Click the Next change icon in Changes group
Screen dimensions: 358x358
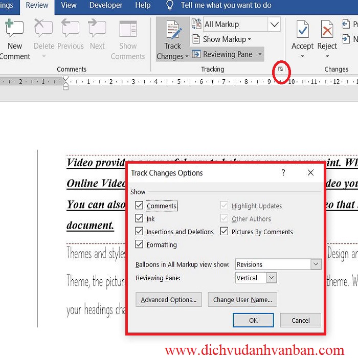[346, 39]
